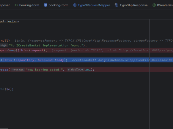Click the inline createBasket debug value
This screenshot has width=173, height=129.
(x=121, y=60)
